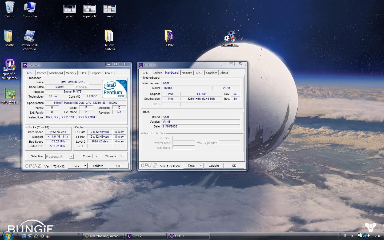384x240 pixels.
Task: Click the Windows Start orb
Action: (8, 235)
